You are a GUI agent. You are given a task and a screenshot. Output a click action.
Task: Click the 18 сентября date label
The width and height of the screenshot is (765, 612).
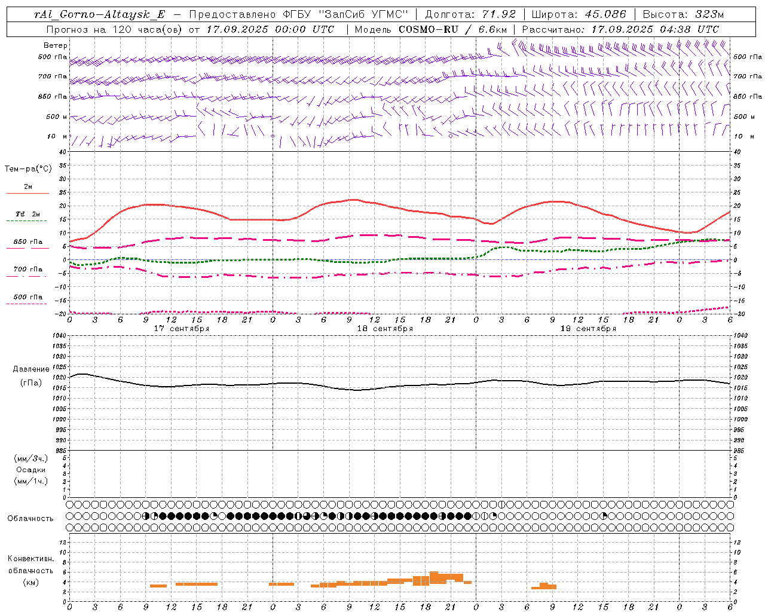(385, 329)
